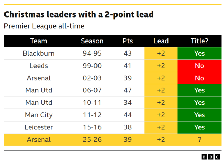Select the Leeds team cell
224x161 pixels.
pyautogui.click(x=39, y=66)
